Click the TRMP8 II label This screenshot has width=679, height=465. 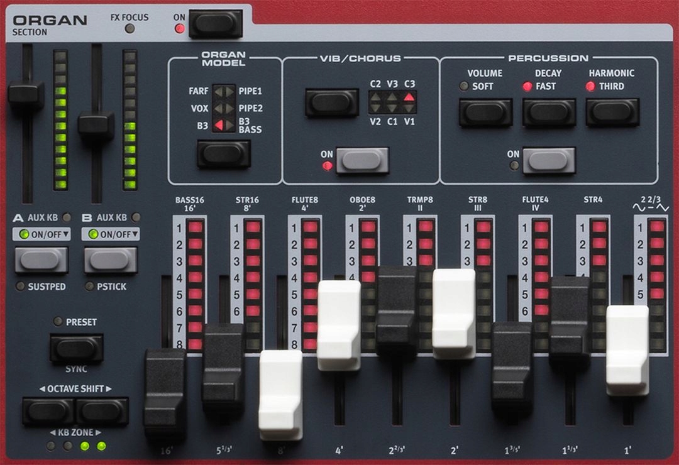[x=420, y=204]
